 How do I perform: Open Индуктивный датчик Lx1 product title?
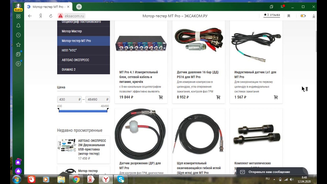coord(255,75)
